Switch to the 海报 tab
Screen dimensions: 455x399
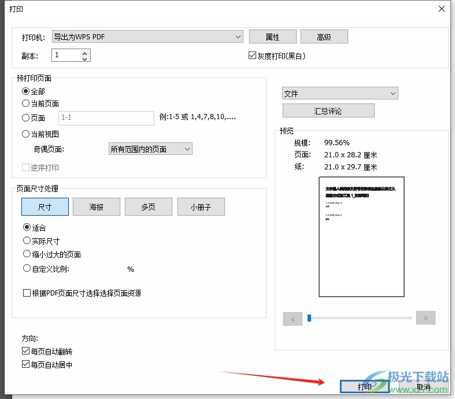(x=97, y=206)
